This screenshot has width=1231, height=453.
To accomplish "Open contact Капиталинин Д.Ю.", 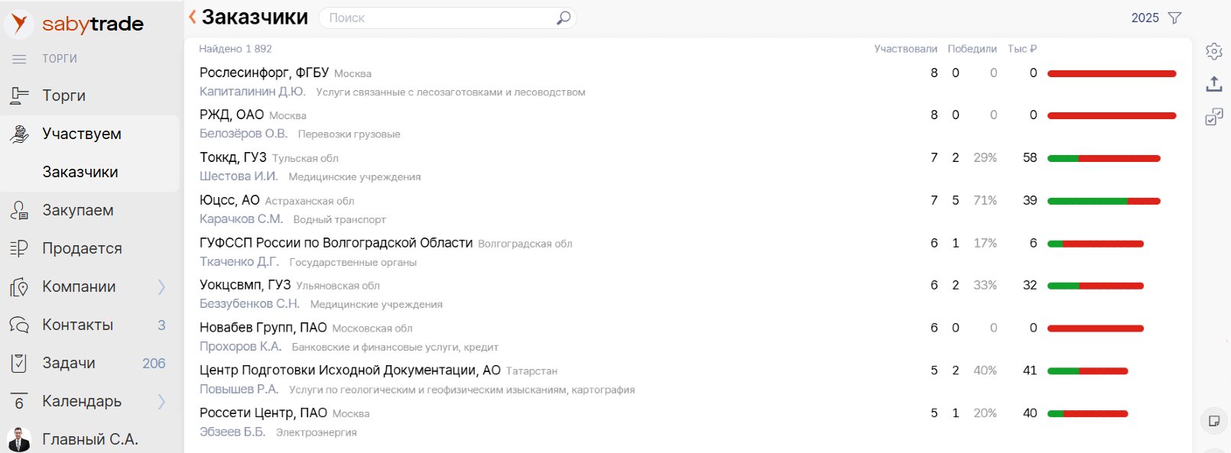I will [252, 92].
